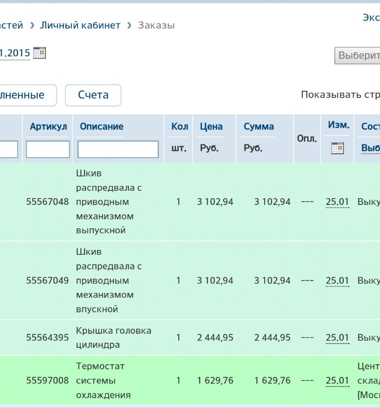Open the 25.01 date for article 55567048

[x=338, y=202]
